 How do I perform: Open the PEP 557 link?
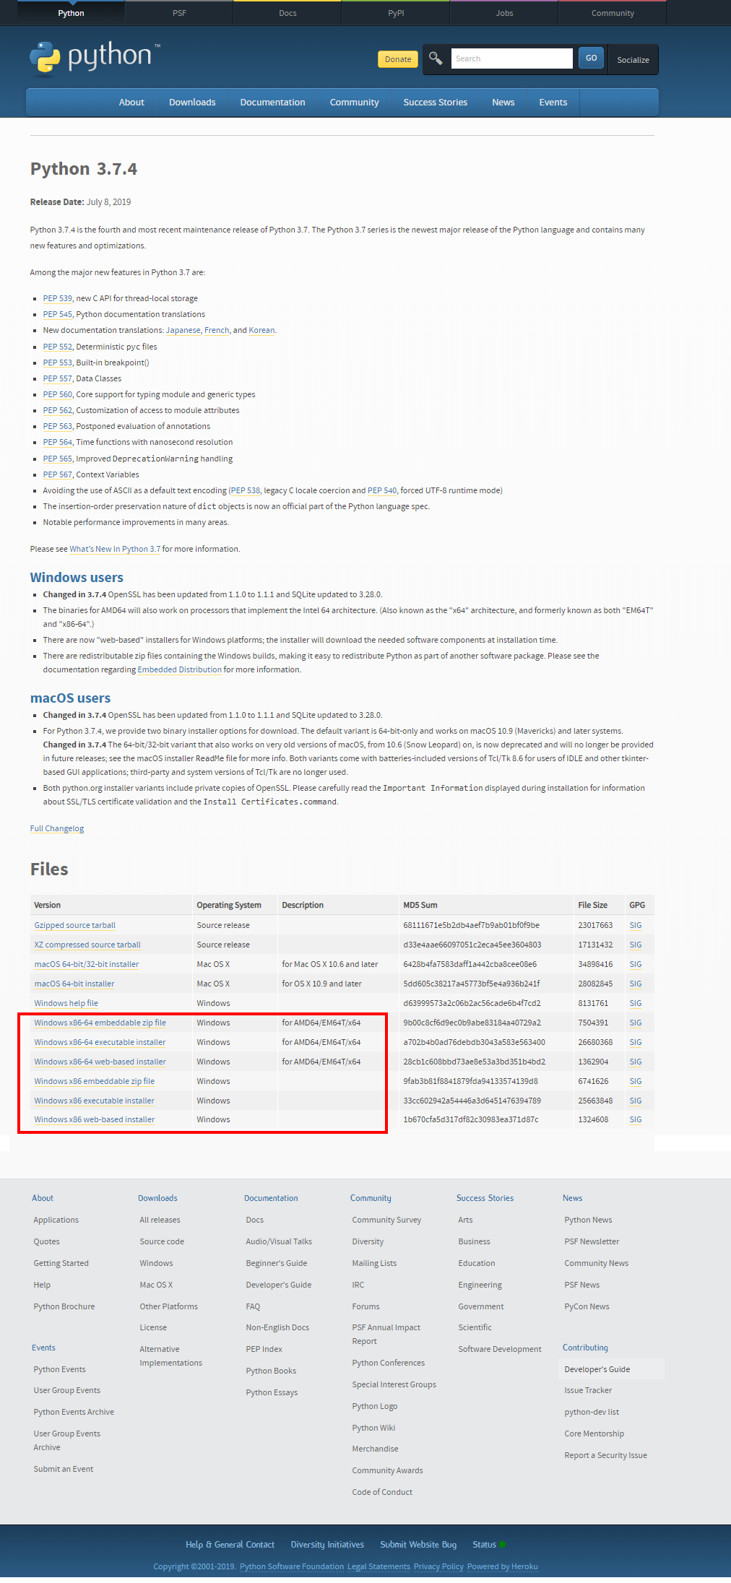(58, 378)
